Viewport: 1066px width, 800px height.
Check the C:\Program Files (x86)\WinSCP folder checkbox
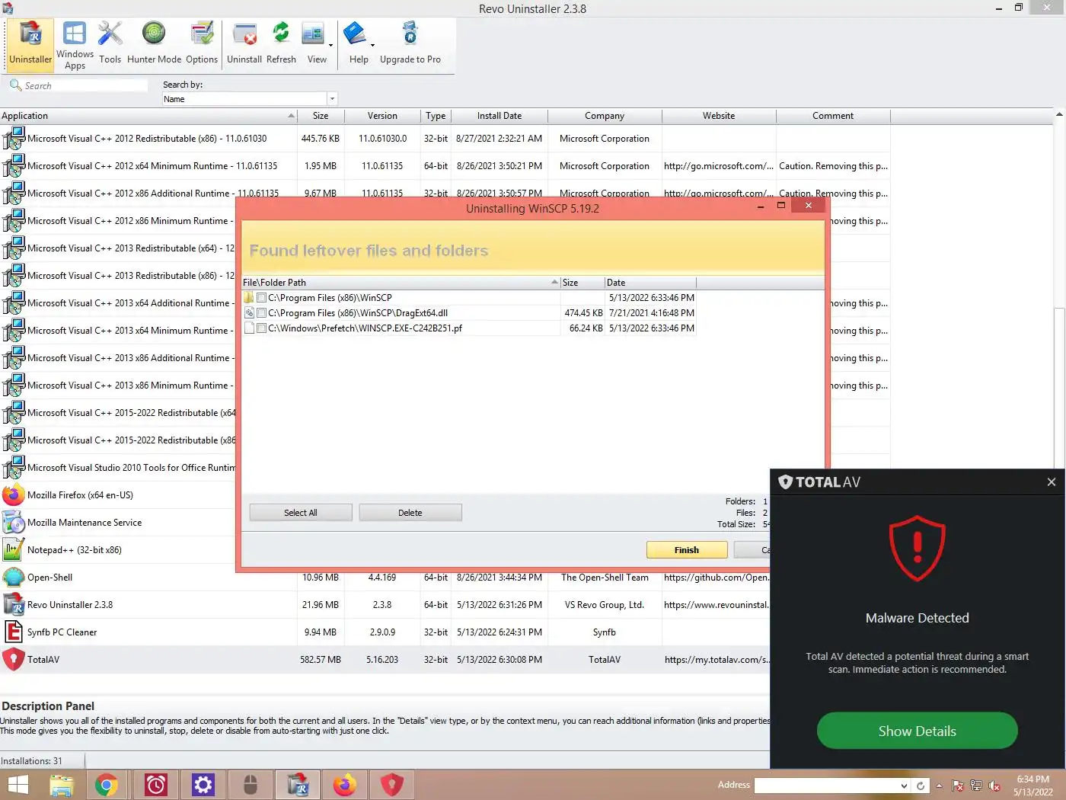pyautogui.click(x=262, y=298)
